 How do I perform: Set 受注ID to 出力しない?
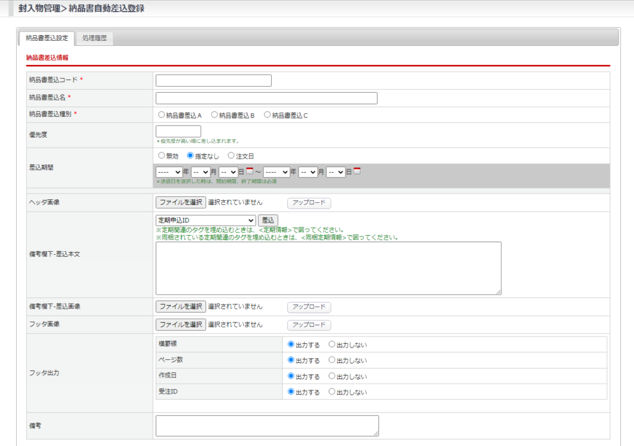(x=332, y=392)
